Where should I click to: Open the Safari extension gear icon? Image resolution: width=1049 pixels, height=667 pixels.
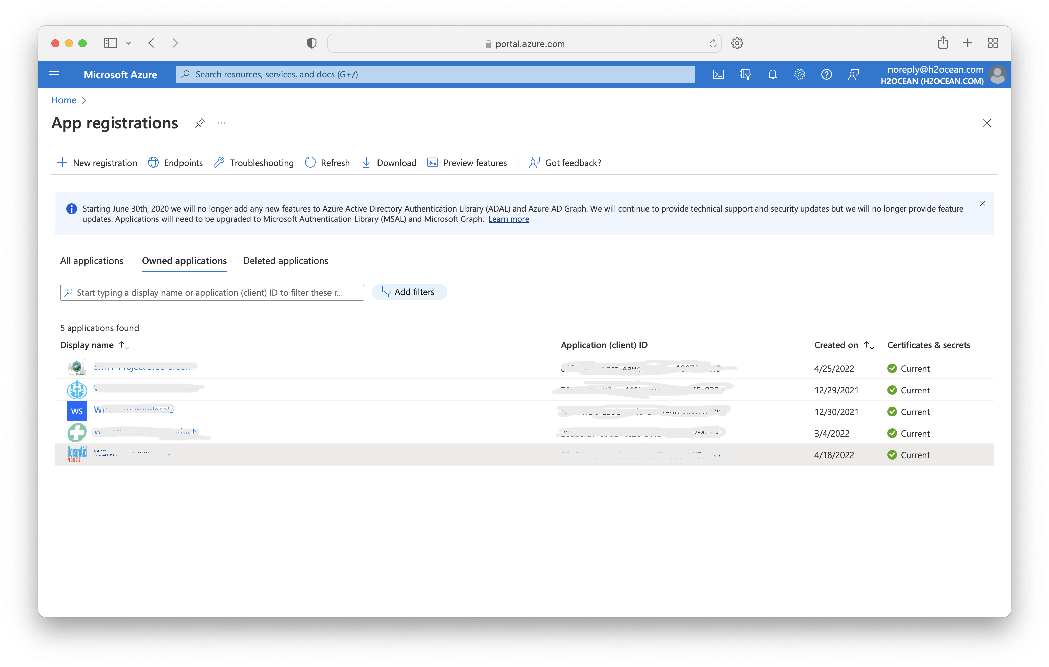tap(737, 43)
